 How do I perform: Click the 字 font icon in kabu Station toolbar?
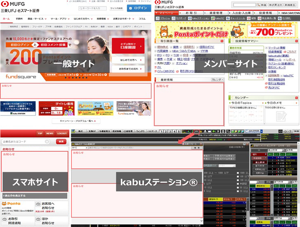point(218,131)
